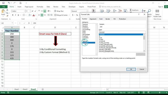168x95 pixels.
Task: Open the Alignment tab in Format Cells
Action: pos(93,19)
